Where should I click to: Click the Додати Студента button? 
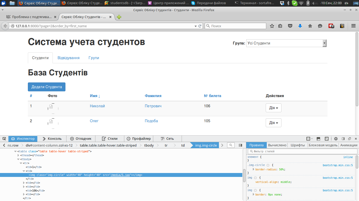tap(47, 87)
